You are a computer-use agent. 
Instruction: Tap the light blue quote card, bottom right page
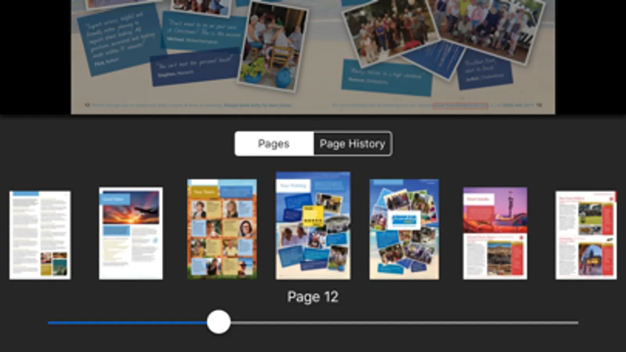[387, 78]
